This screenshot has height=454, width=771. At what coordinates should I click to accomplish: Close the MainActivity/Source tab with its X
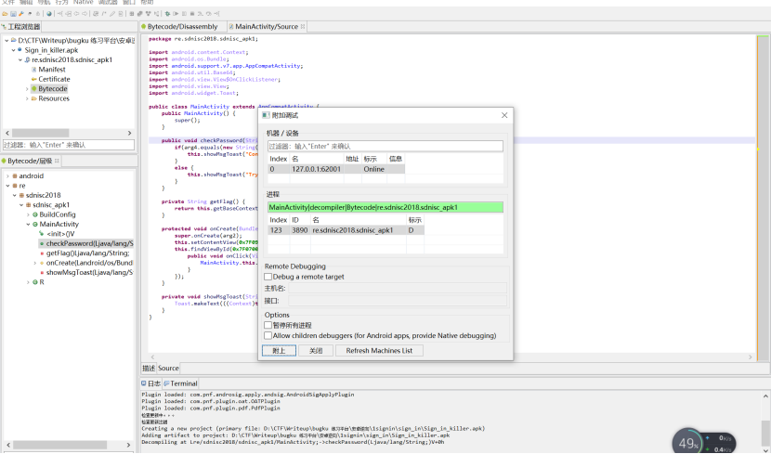tap(304, 27)
